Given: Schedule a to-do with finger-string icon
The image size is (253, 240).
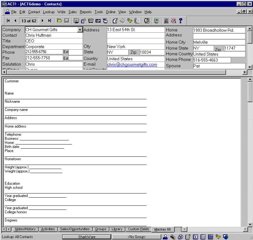Looking at the screenshot, I should [x=105, y=21].
